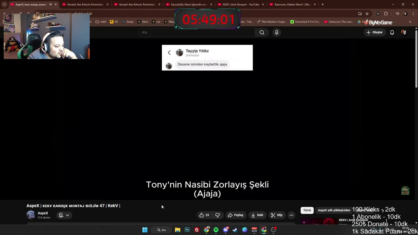418x235 pixels.
Task: Open Skins bookmark
Action: pyautogui.click(x=143, y=22)
